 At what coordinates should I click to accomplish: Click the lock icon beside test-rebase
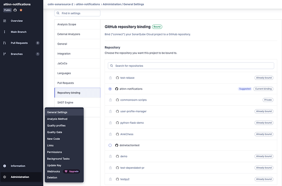click(110, 77)
